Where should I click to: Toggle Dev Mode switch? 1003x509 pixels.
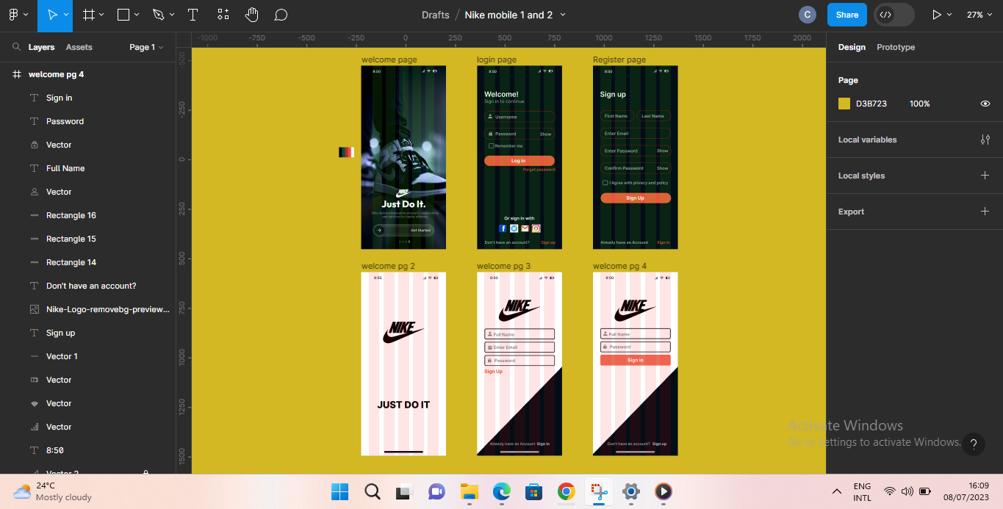[894, 15]
